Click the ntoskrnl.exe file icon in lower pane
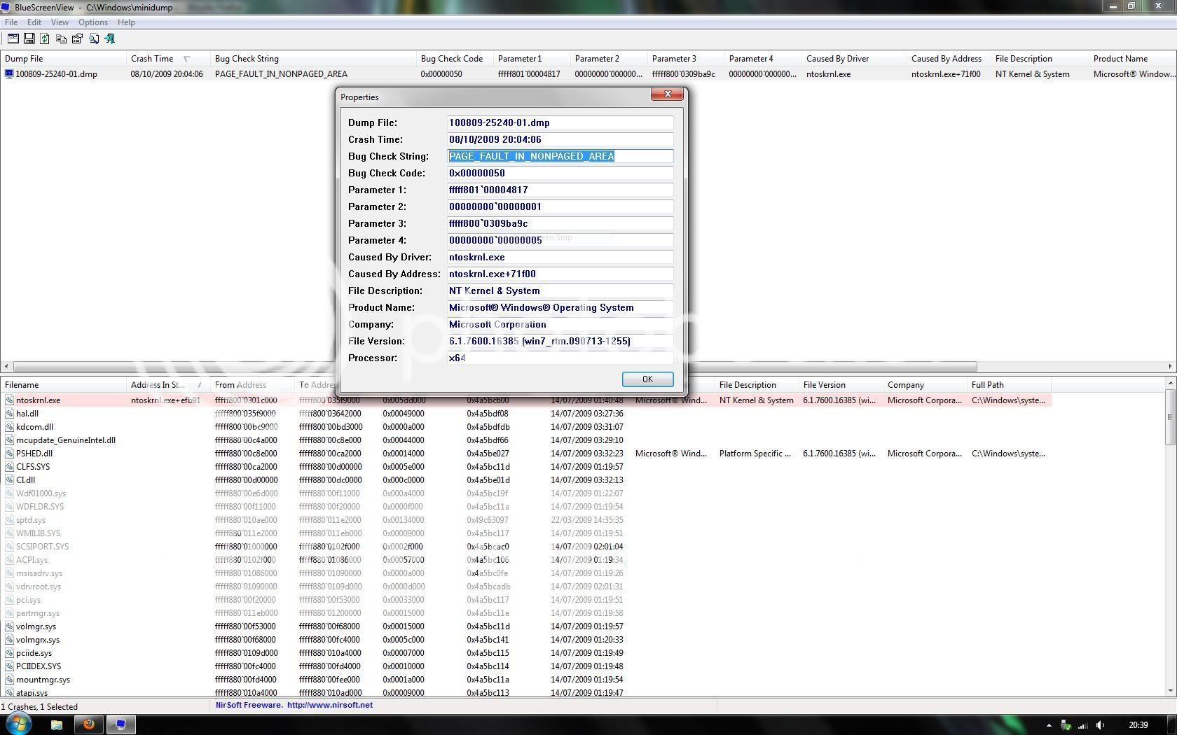Image resolution: width=1177 pixels, height=735 pixels. click(x=10, y=400)
